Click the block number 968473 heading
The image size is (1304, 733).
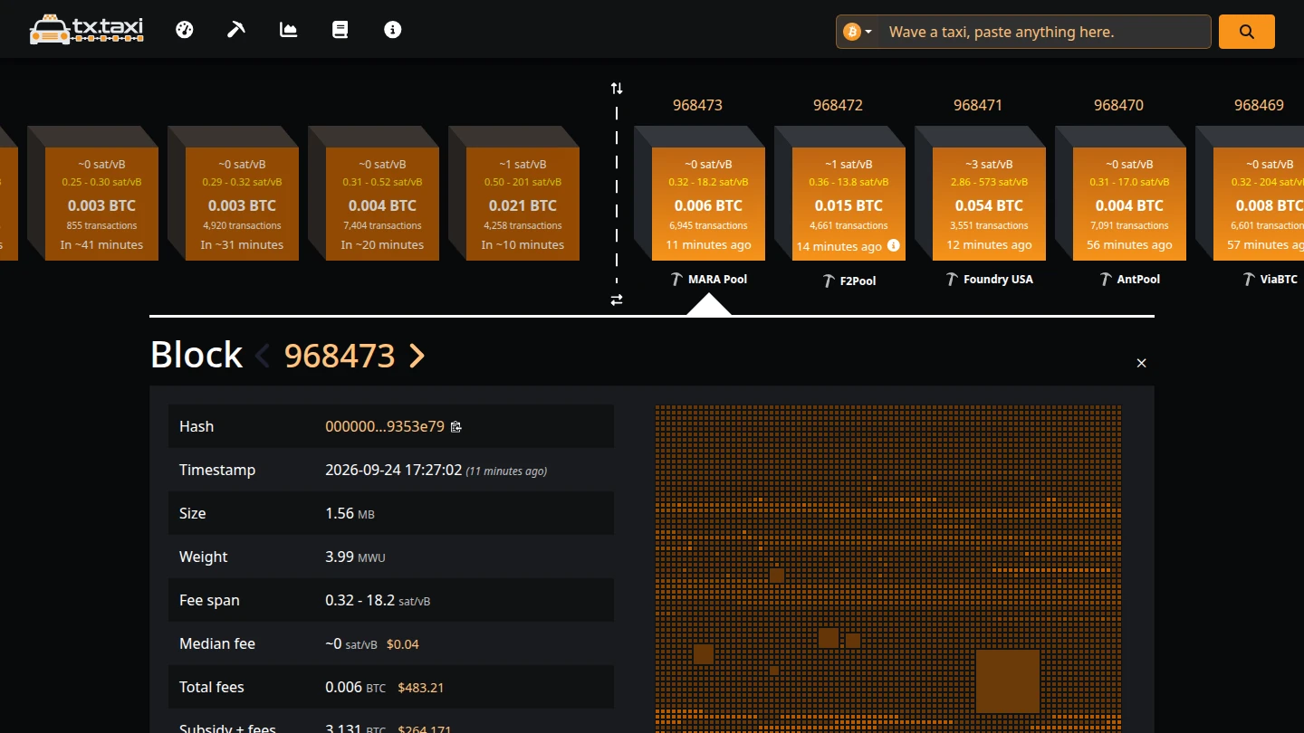click(x=340, y=356)
